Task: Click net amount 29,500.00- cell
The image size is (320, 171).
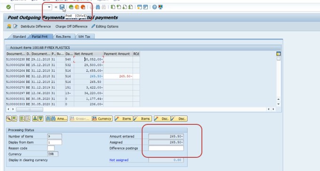Action: 88,65
